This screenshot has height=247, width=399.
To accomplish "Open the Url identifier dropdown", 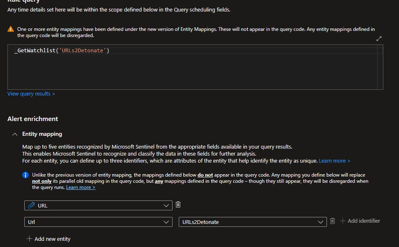I will [x=166, y=221].
